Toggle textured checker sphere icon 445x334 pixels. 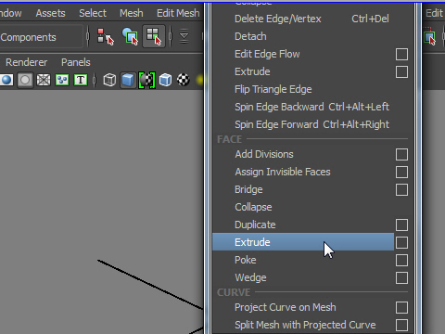(x=184, y=80)
